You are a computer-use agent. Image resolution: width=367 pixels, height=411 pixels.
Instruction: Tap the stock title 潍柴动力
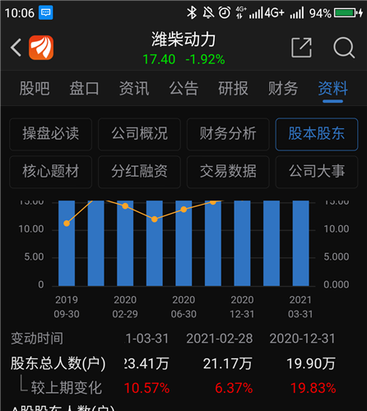click(183, 39)
